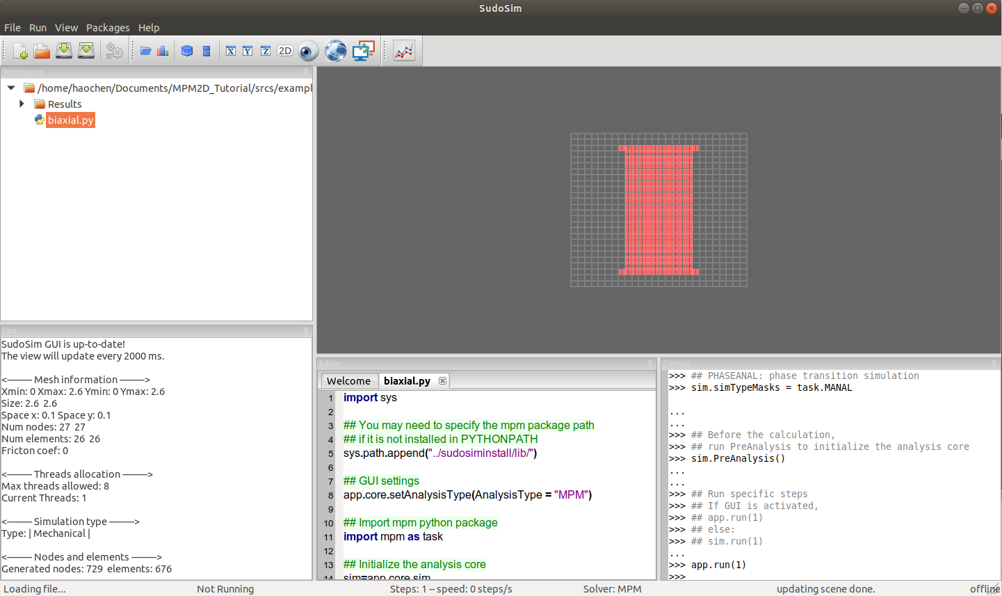Close the biaxial.py tab
Screen dimensions: 1002x596
click(442, 380)
